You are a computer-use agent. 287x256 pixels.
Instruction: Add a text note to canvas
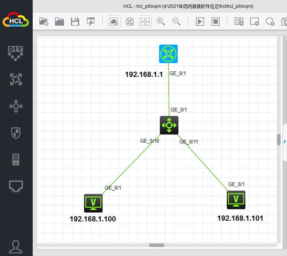239,22
